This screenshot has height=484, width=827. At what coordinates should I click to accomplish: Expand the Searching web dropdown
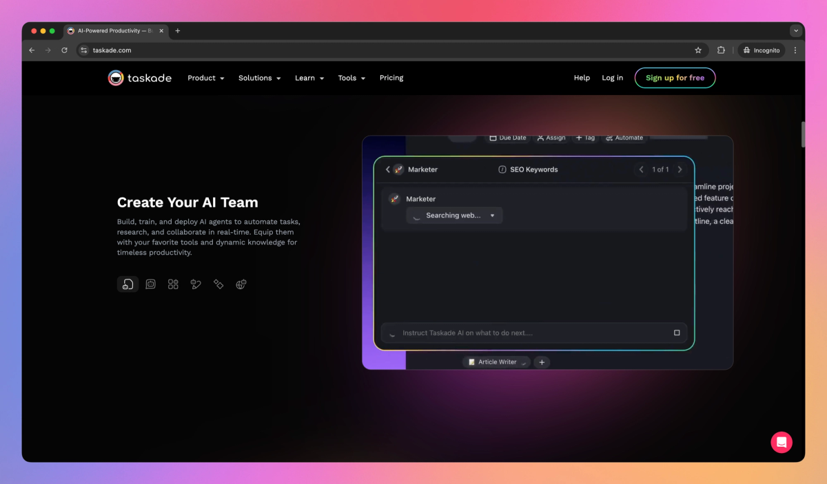pos(493,215)
